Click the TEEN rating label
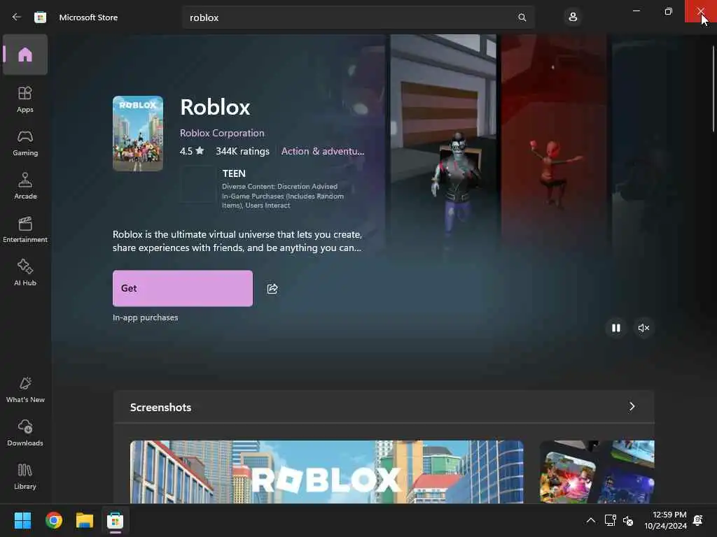 [x=234, y=173]
